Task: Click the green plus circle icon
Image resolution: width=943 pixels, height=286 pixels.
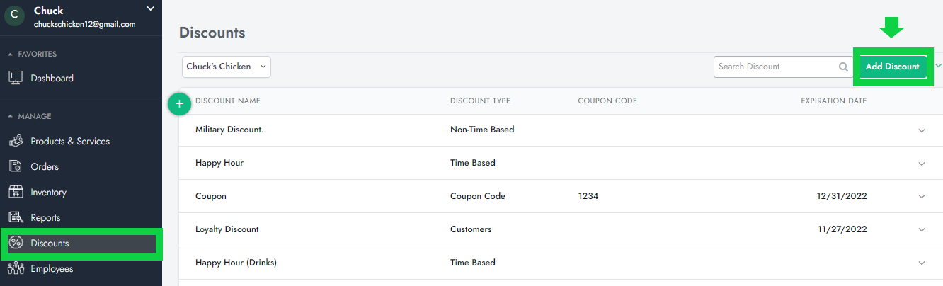Action: 179,104
